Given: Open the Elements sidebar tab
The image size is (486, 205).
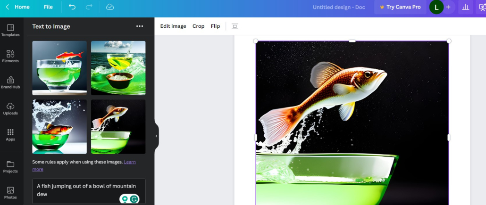Looking at the screenshot, I should (10, 57).
